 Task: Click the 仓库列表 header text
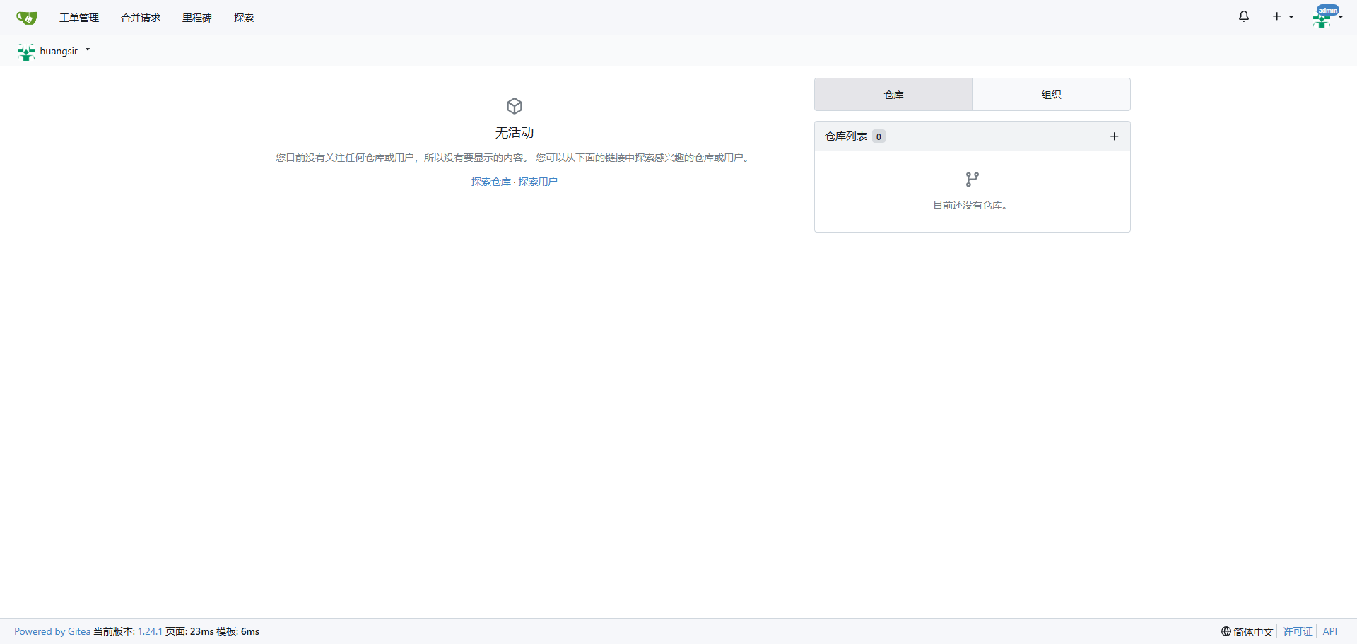click(846, 136)
